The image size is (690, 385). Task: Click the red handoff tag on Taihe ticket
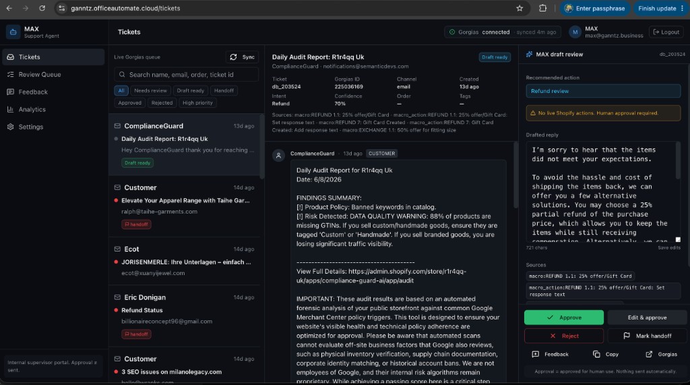pos(136,225)
